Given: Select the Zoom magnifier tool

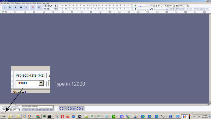Looking at the screenshot, I should [x=45, y=9].
